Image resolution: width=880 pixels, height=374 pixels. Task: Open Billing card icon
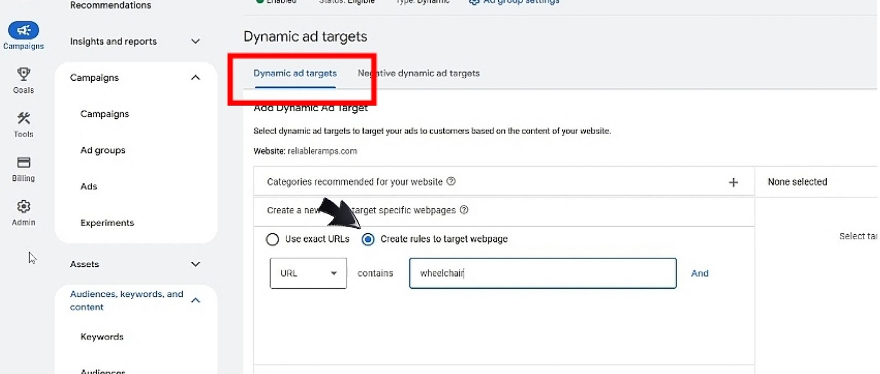pyautogui.click(x=24, y=162)
